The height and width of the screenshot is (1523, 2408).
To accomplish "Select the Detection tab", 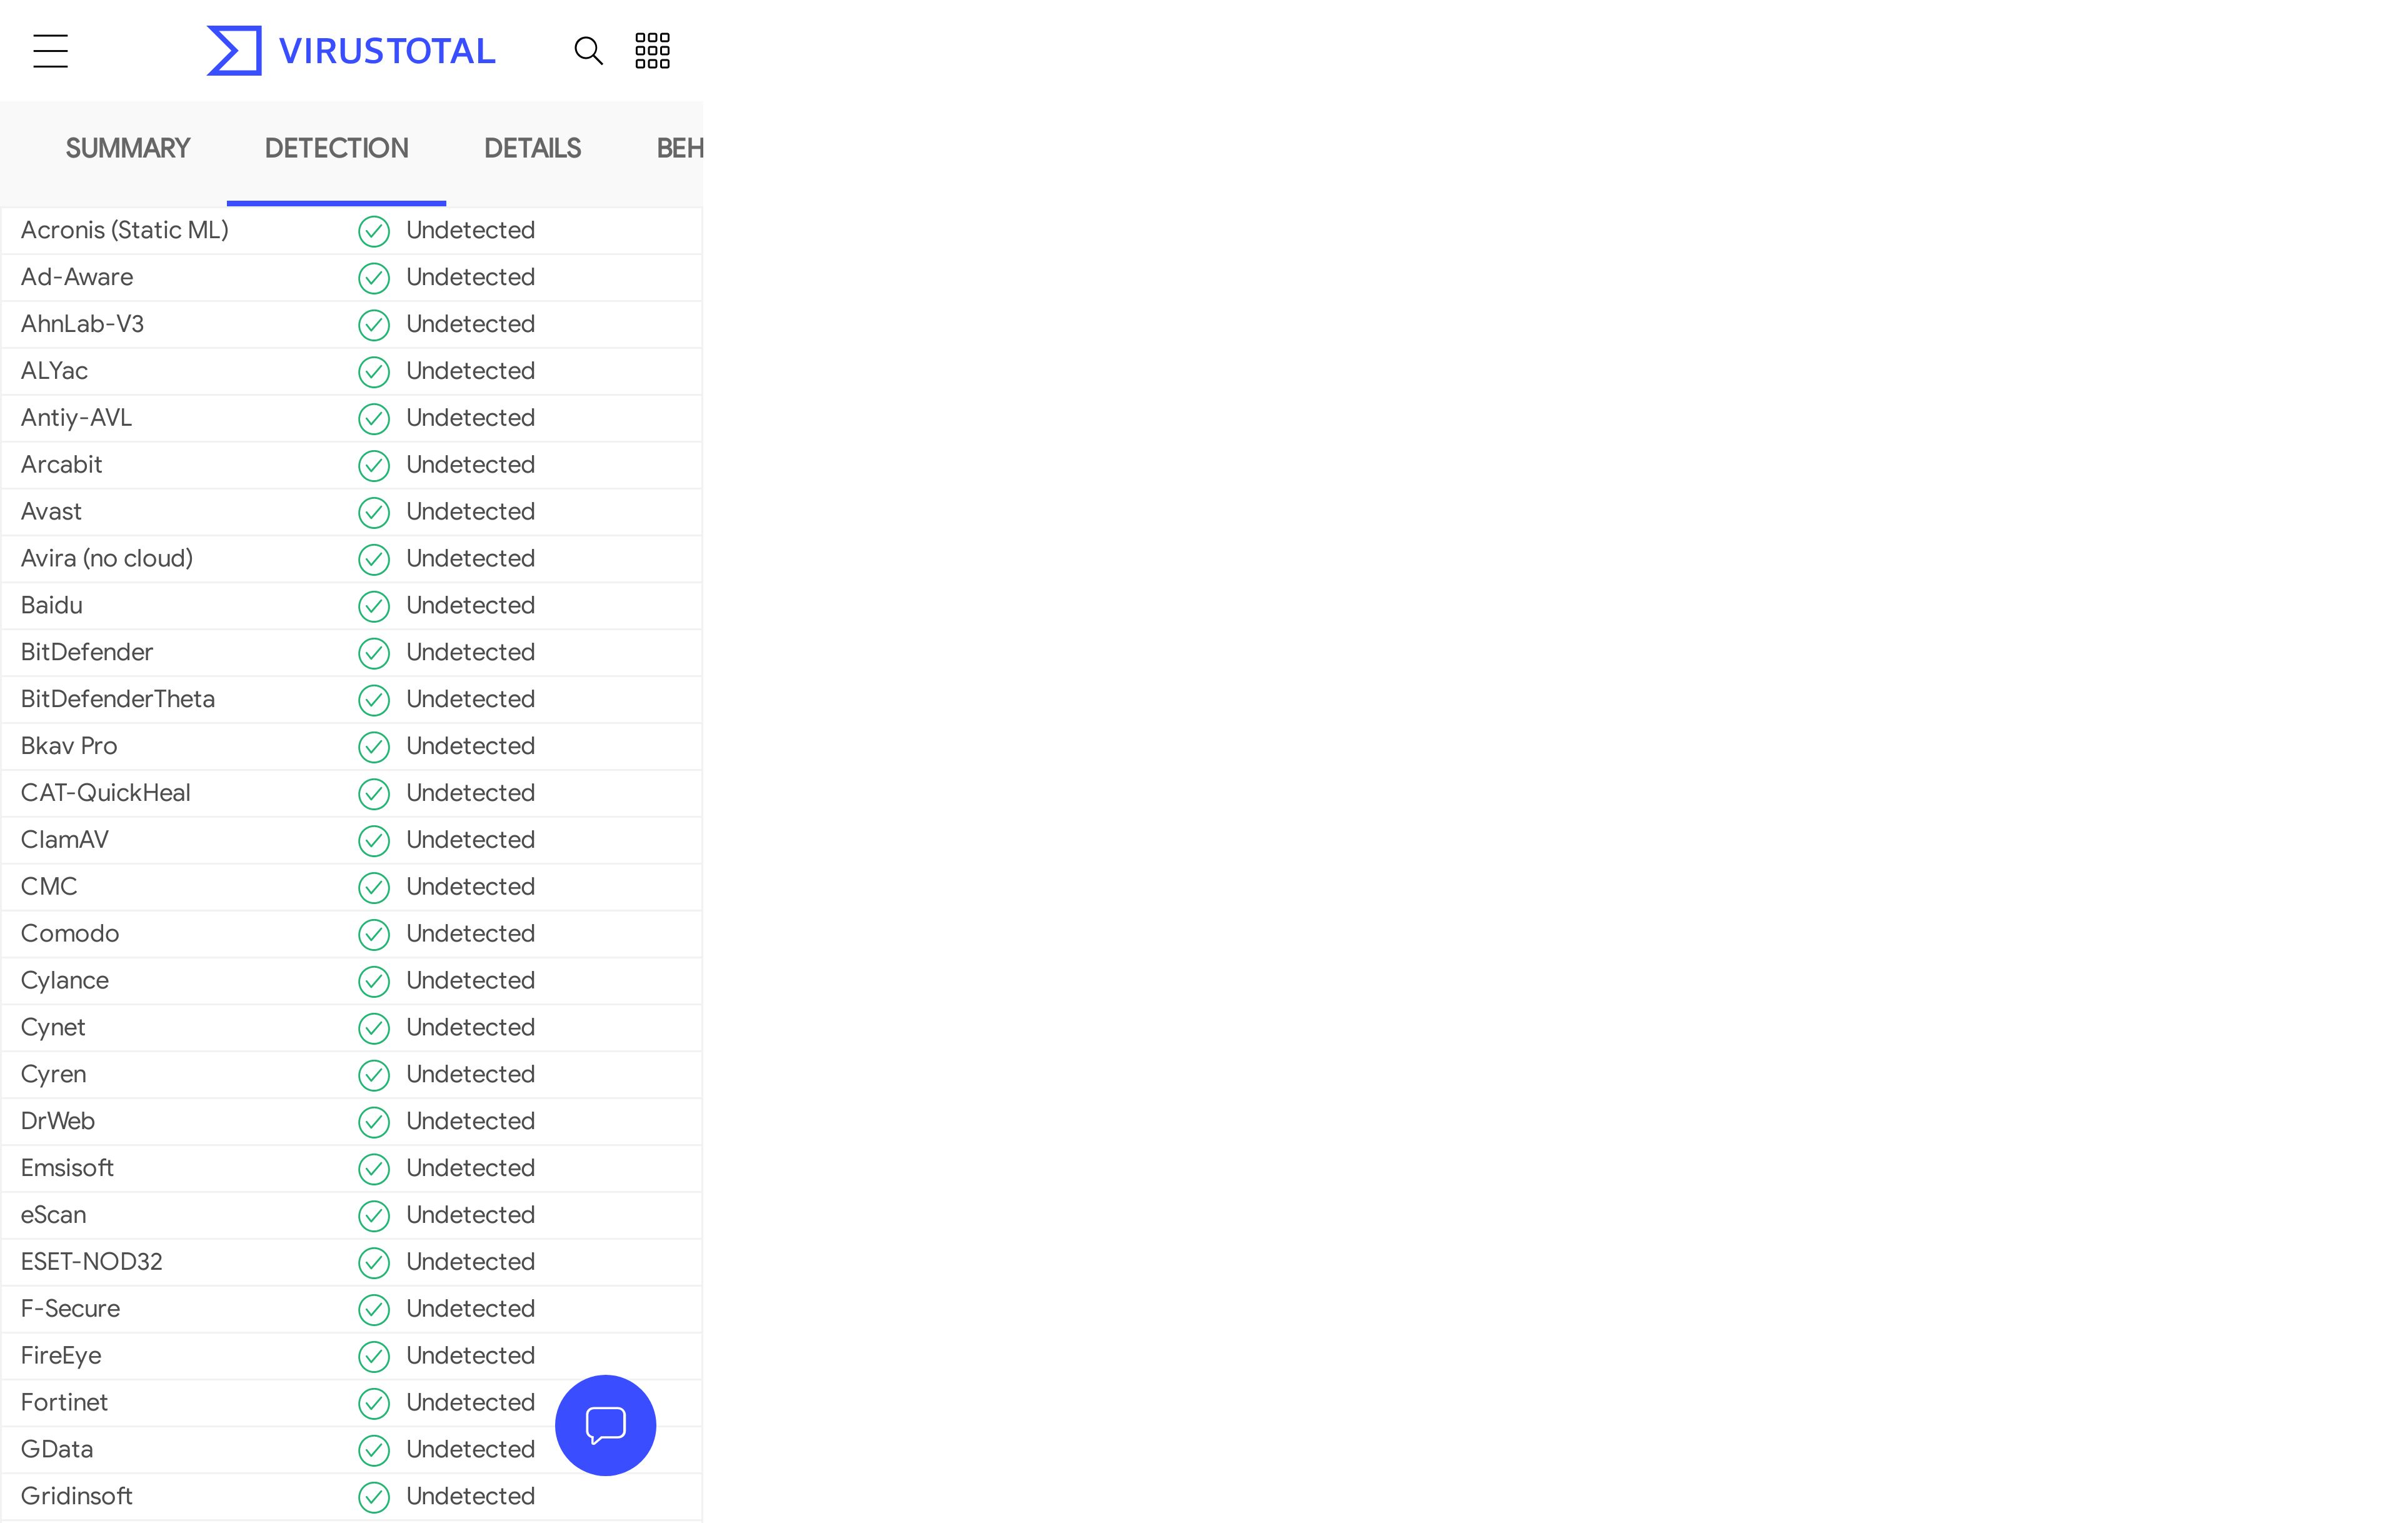I will [x=336, y=148].
